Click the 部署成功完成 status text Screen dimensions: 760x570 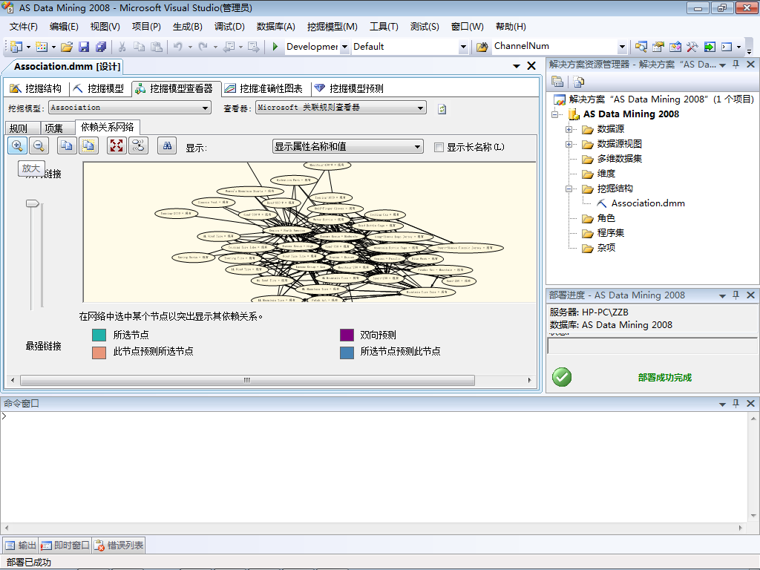(664, 378)
